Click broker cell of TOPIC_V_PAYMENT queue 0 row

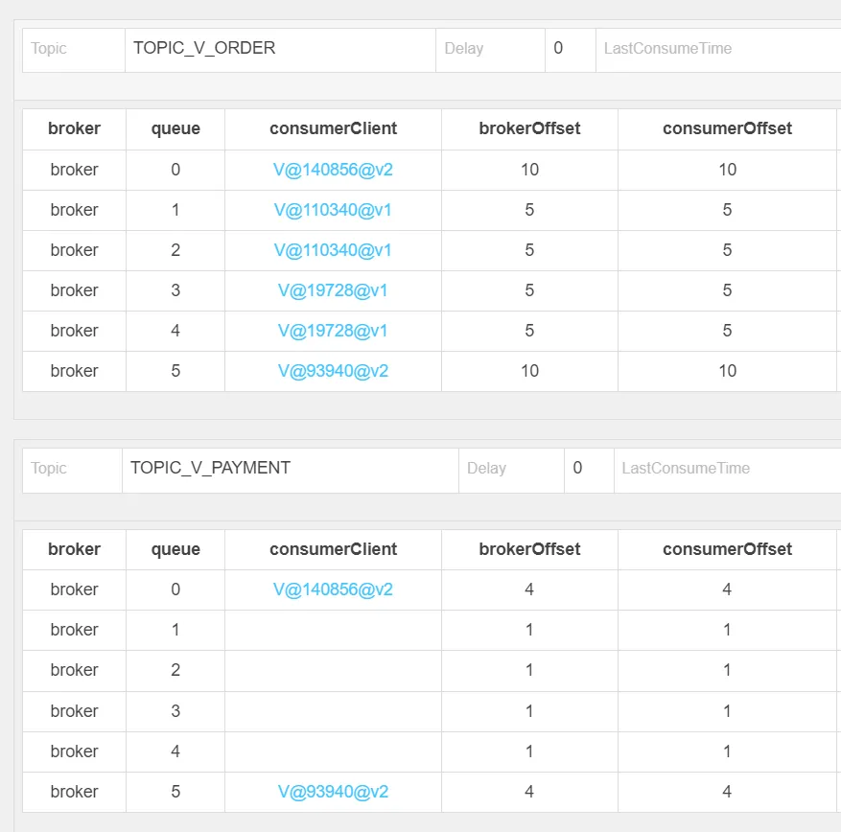[x=74, y=589]
